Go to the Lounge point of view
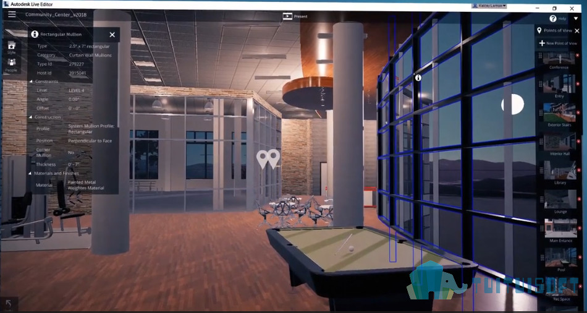 (x=560, y=199)
